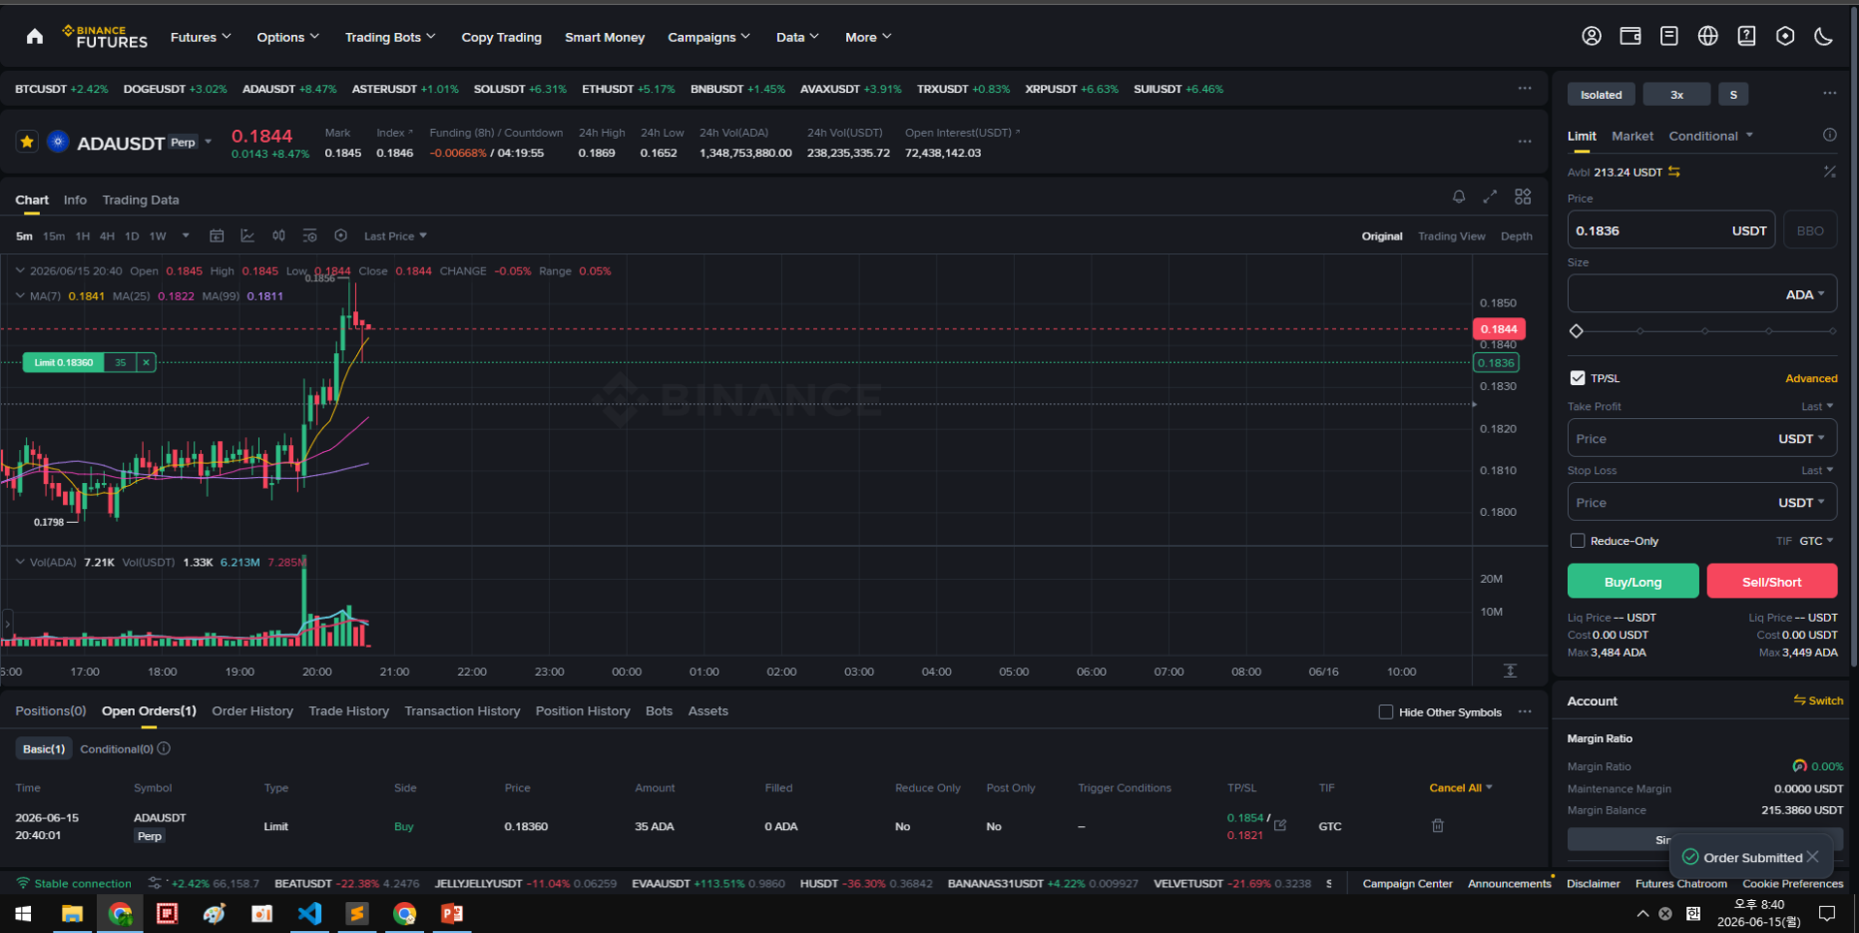Open the preferences hexagon settings icon
Viewport: 1859px width, 933px height.
point(1785,36)
